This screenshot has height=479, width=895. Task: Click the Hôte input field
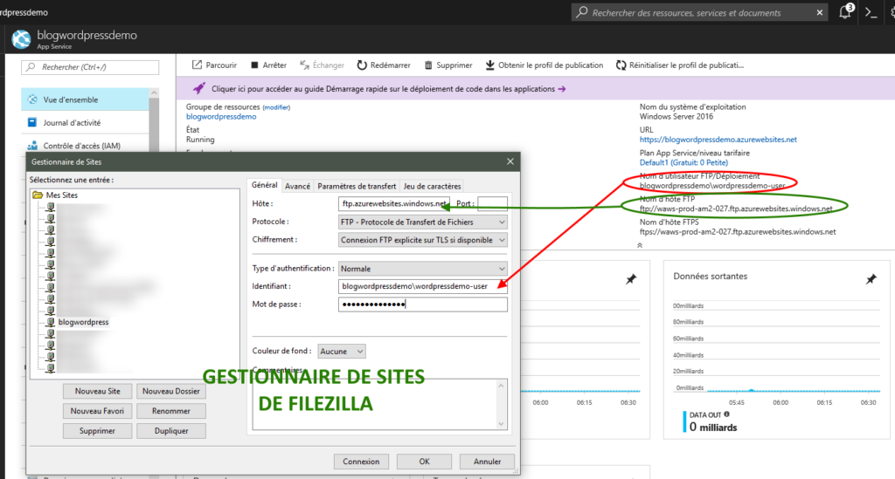point(394,203)
